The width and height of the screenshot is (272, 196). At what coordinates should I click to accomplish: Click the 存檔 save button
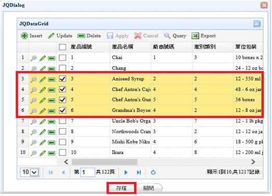[121, 188]
